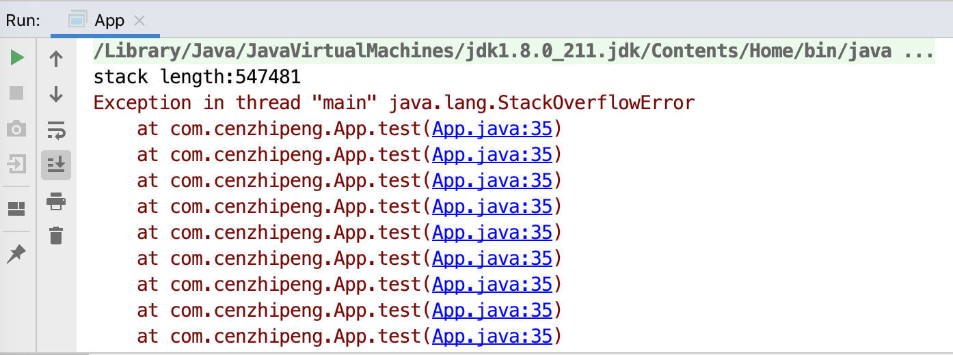Clear all console output with trash icon
Viewport: 953px width, 355px height.
pos(56,236)
